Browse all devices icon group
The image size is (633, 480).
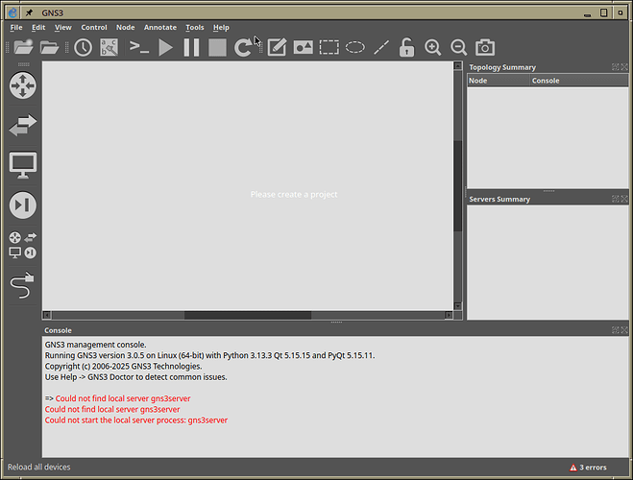coord(23,245)
